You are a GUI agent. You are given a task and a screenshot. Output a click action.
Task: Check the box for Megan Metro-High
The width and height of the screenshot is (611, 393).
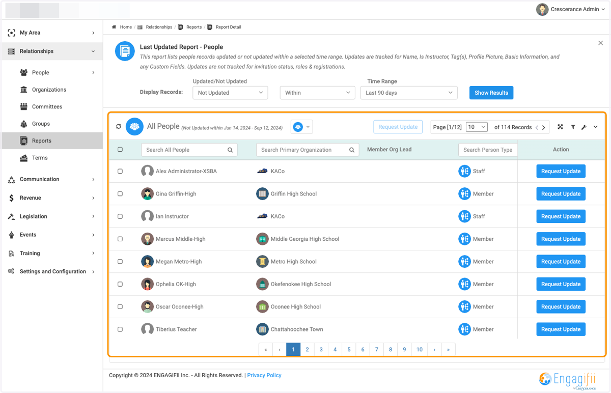coord(120,261)
